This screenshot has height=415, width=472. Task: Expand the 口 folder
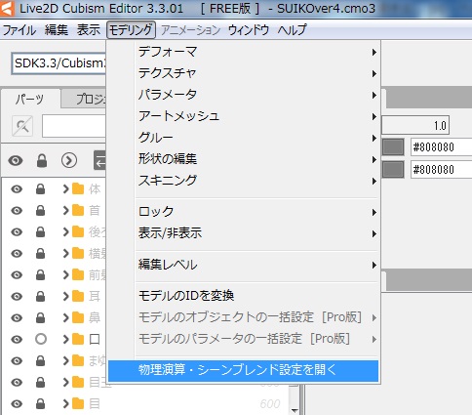[65, 340]
